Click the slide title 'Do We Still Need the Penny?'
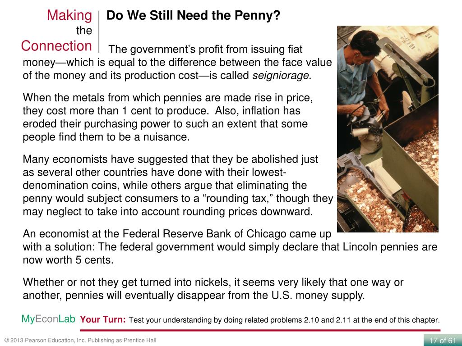 tap(193, 15)
